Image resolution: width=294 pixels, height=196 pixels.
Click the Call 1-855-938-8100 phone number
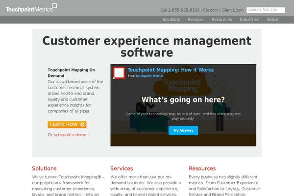[180, 10]
